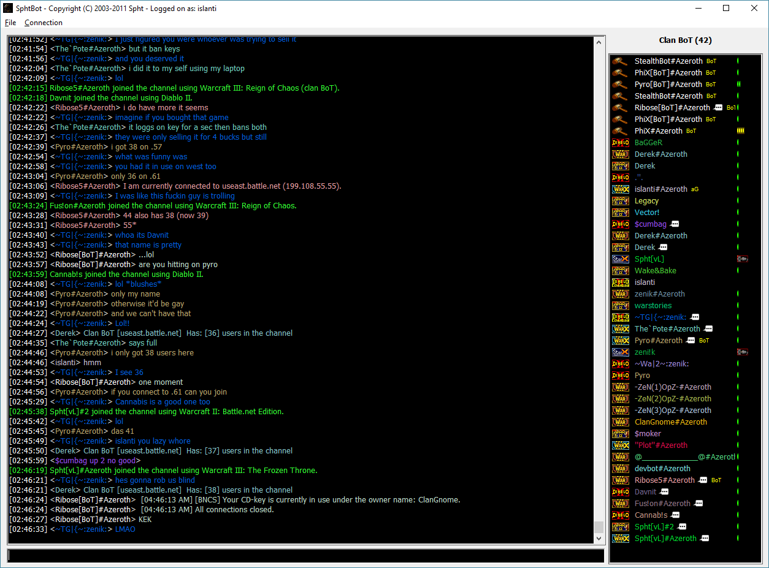Click the "$cumbag up 2 no good" message
The image size is (769, 568).
click(96, 461)
